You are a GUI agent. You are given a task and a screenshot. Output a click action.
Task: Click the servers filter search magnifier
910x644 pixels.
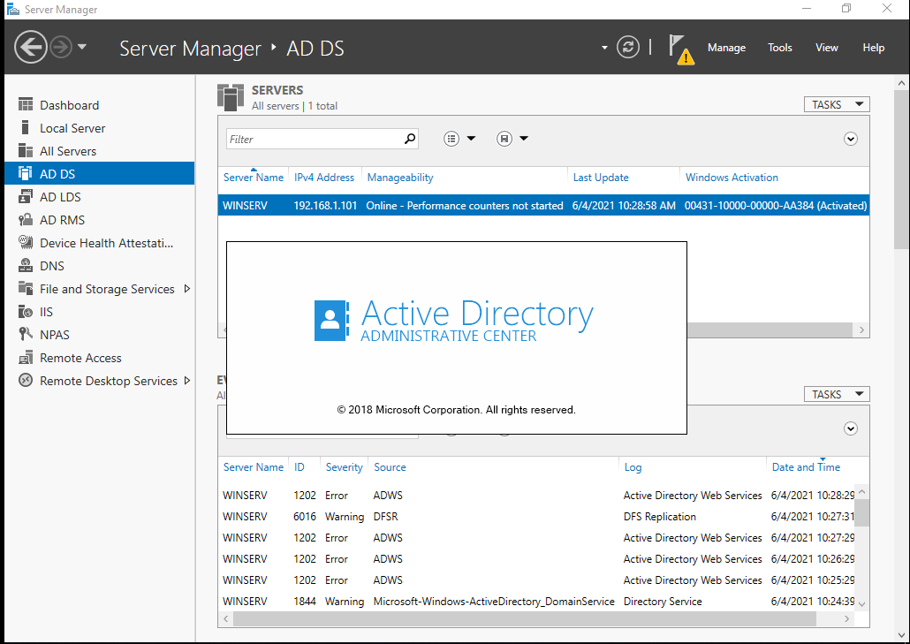(x=410, y=139)
